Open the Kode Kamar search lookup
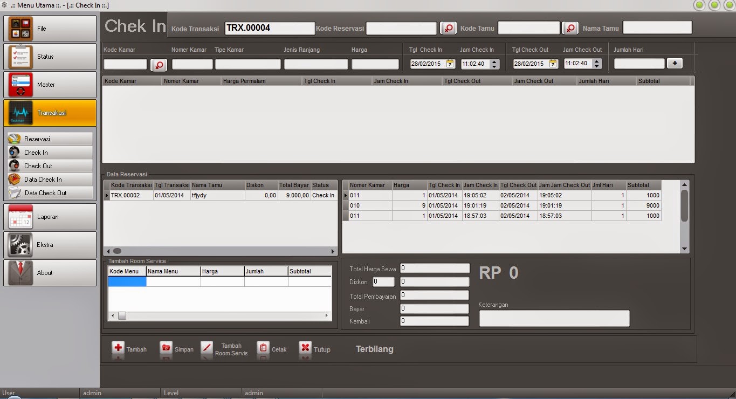 coord(159,64)
